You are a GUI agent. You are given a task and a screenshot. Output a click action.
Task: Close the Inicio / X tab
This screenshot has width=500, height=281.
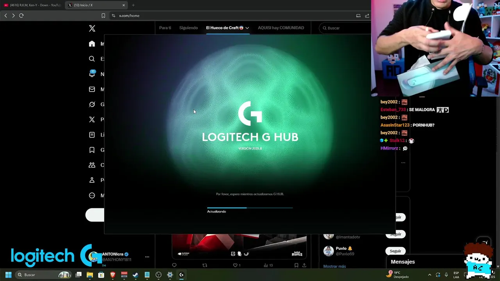coord(124,5)
